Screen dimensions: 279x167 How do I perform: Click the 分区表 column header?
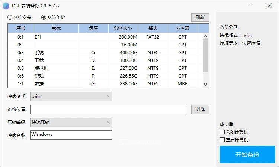coord(183,28)
